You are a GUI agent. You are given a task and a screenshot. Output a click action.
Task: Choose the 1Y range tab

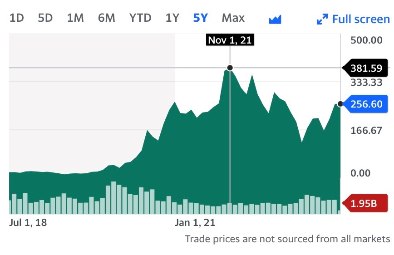click(172, 18)
